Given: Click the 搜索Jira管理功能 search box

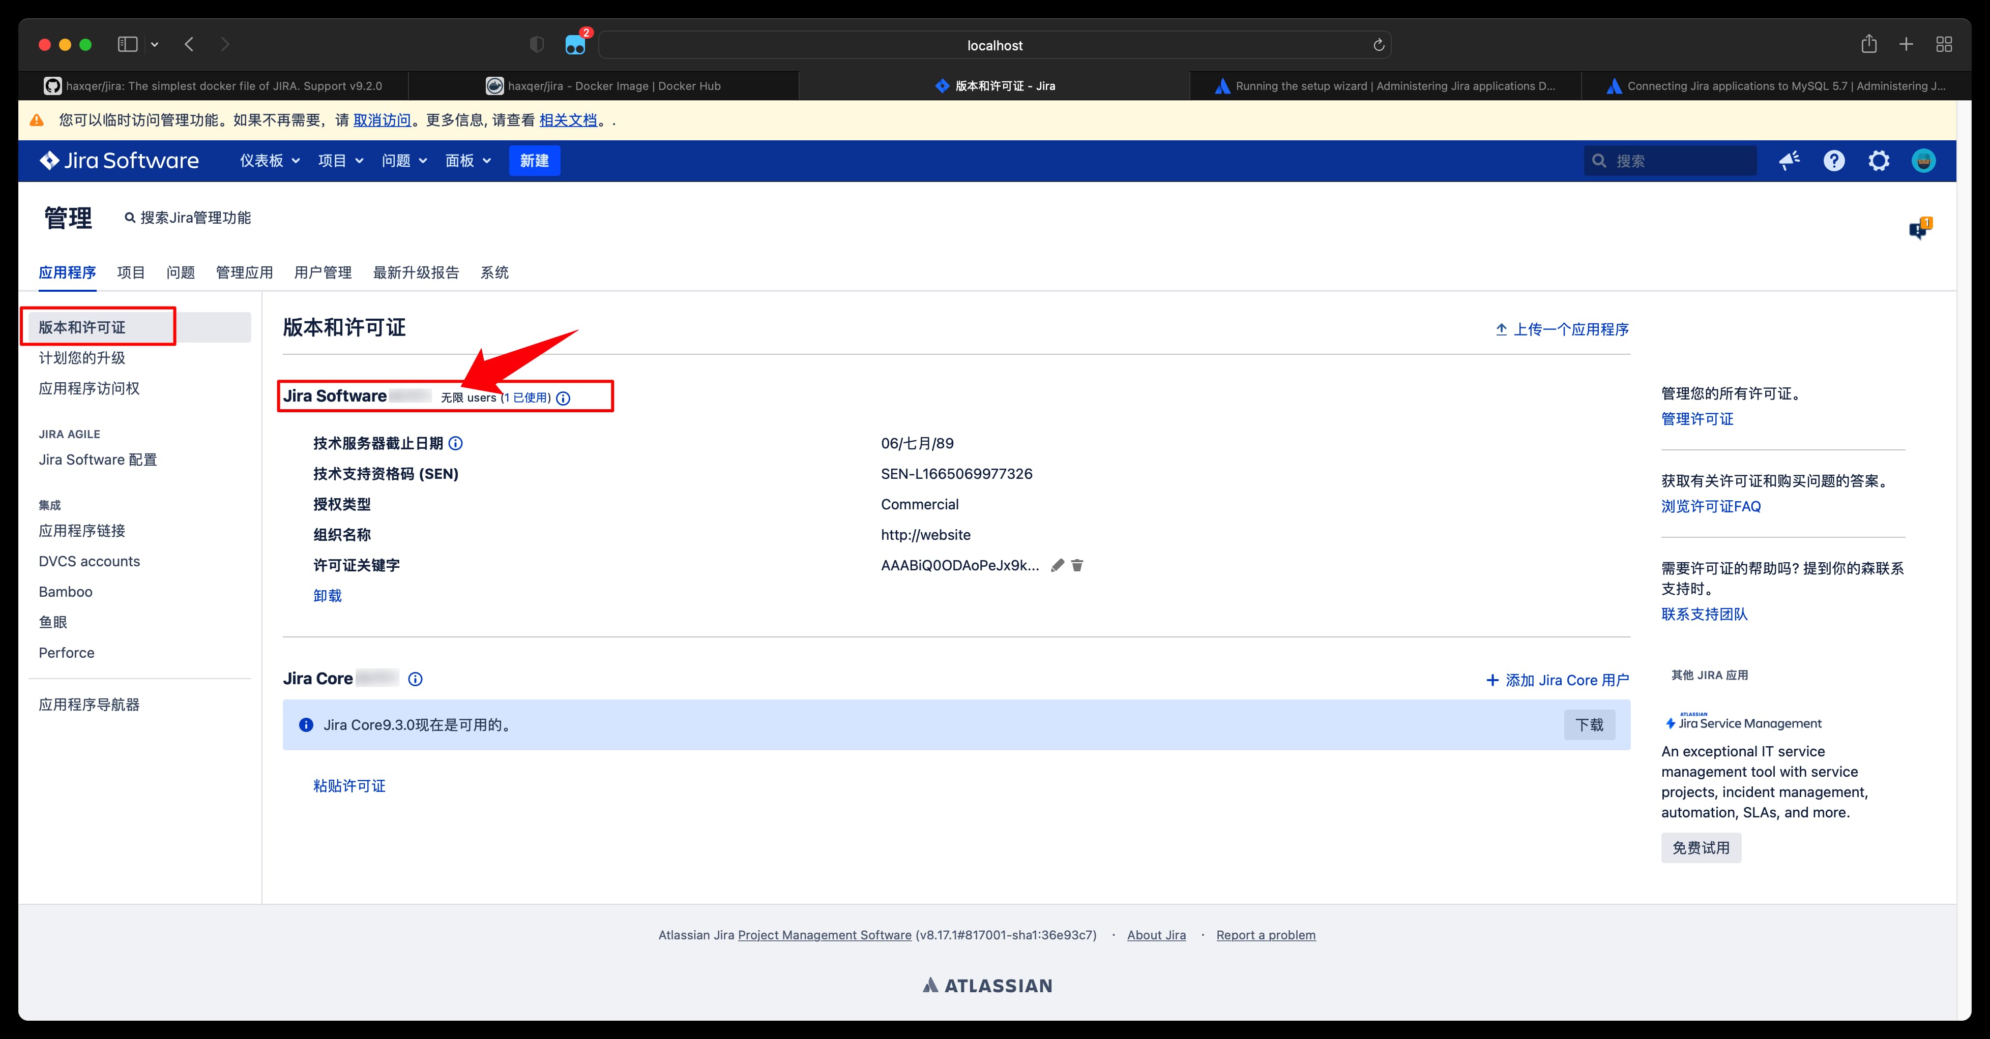Looking at the screenshot, I should [x=188, y=218].
